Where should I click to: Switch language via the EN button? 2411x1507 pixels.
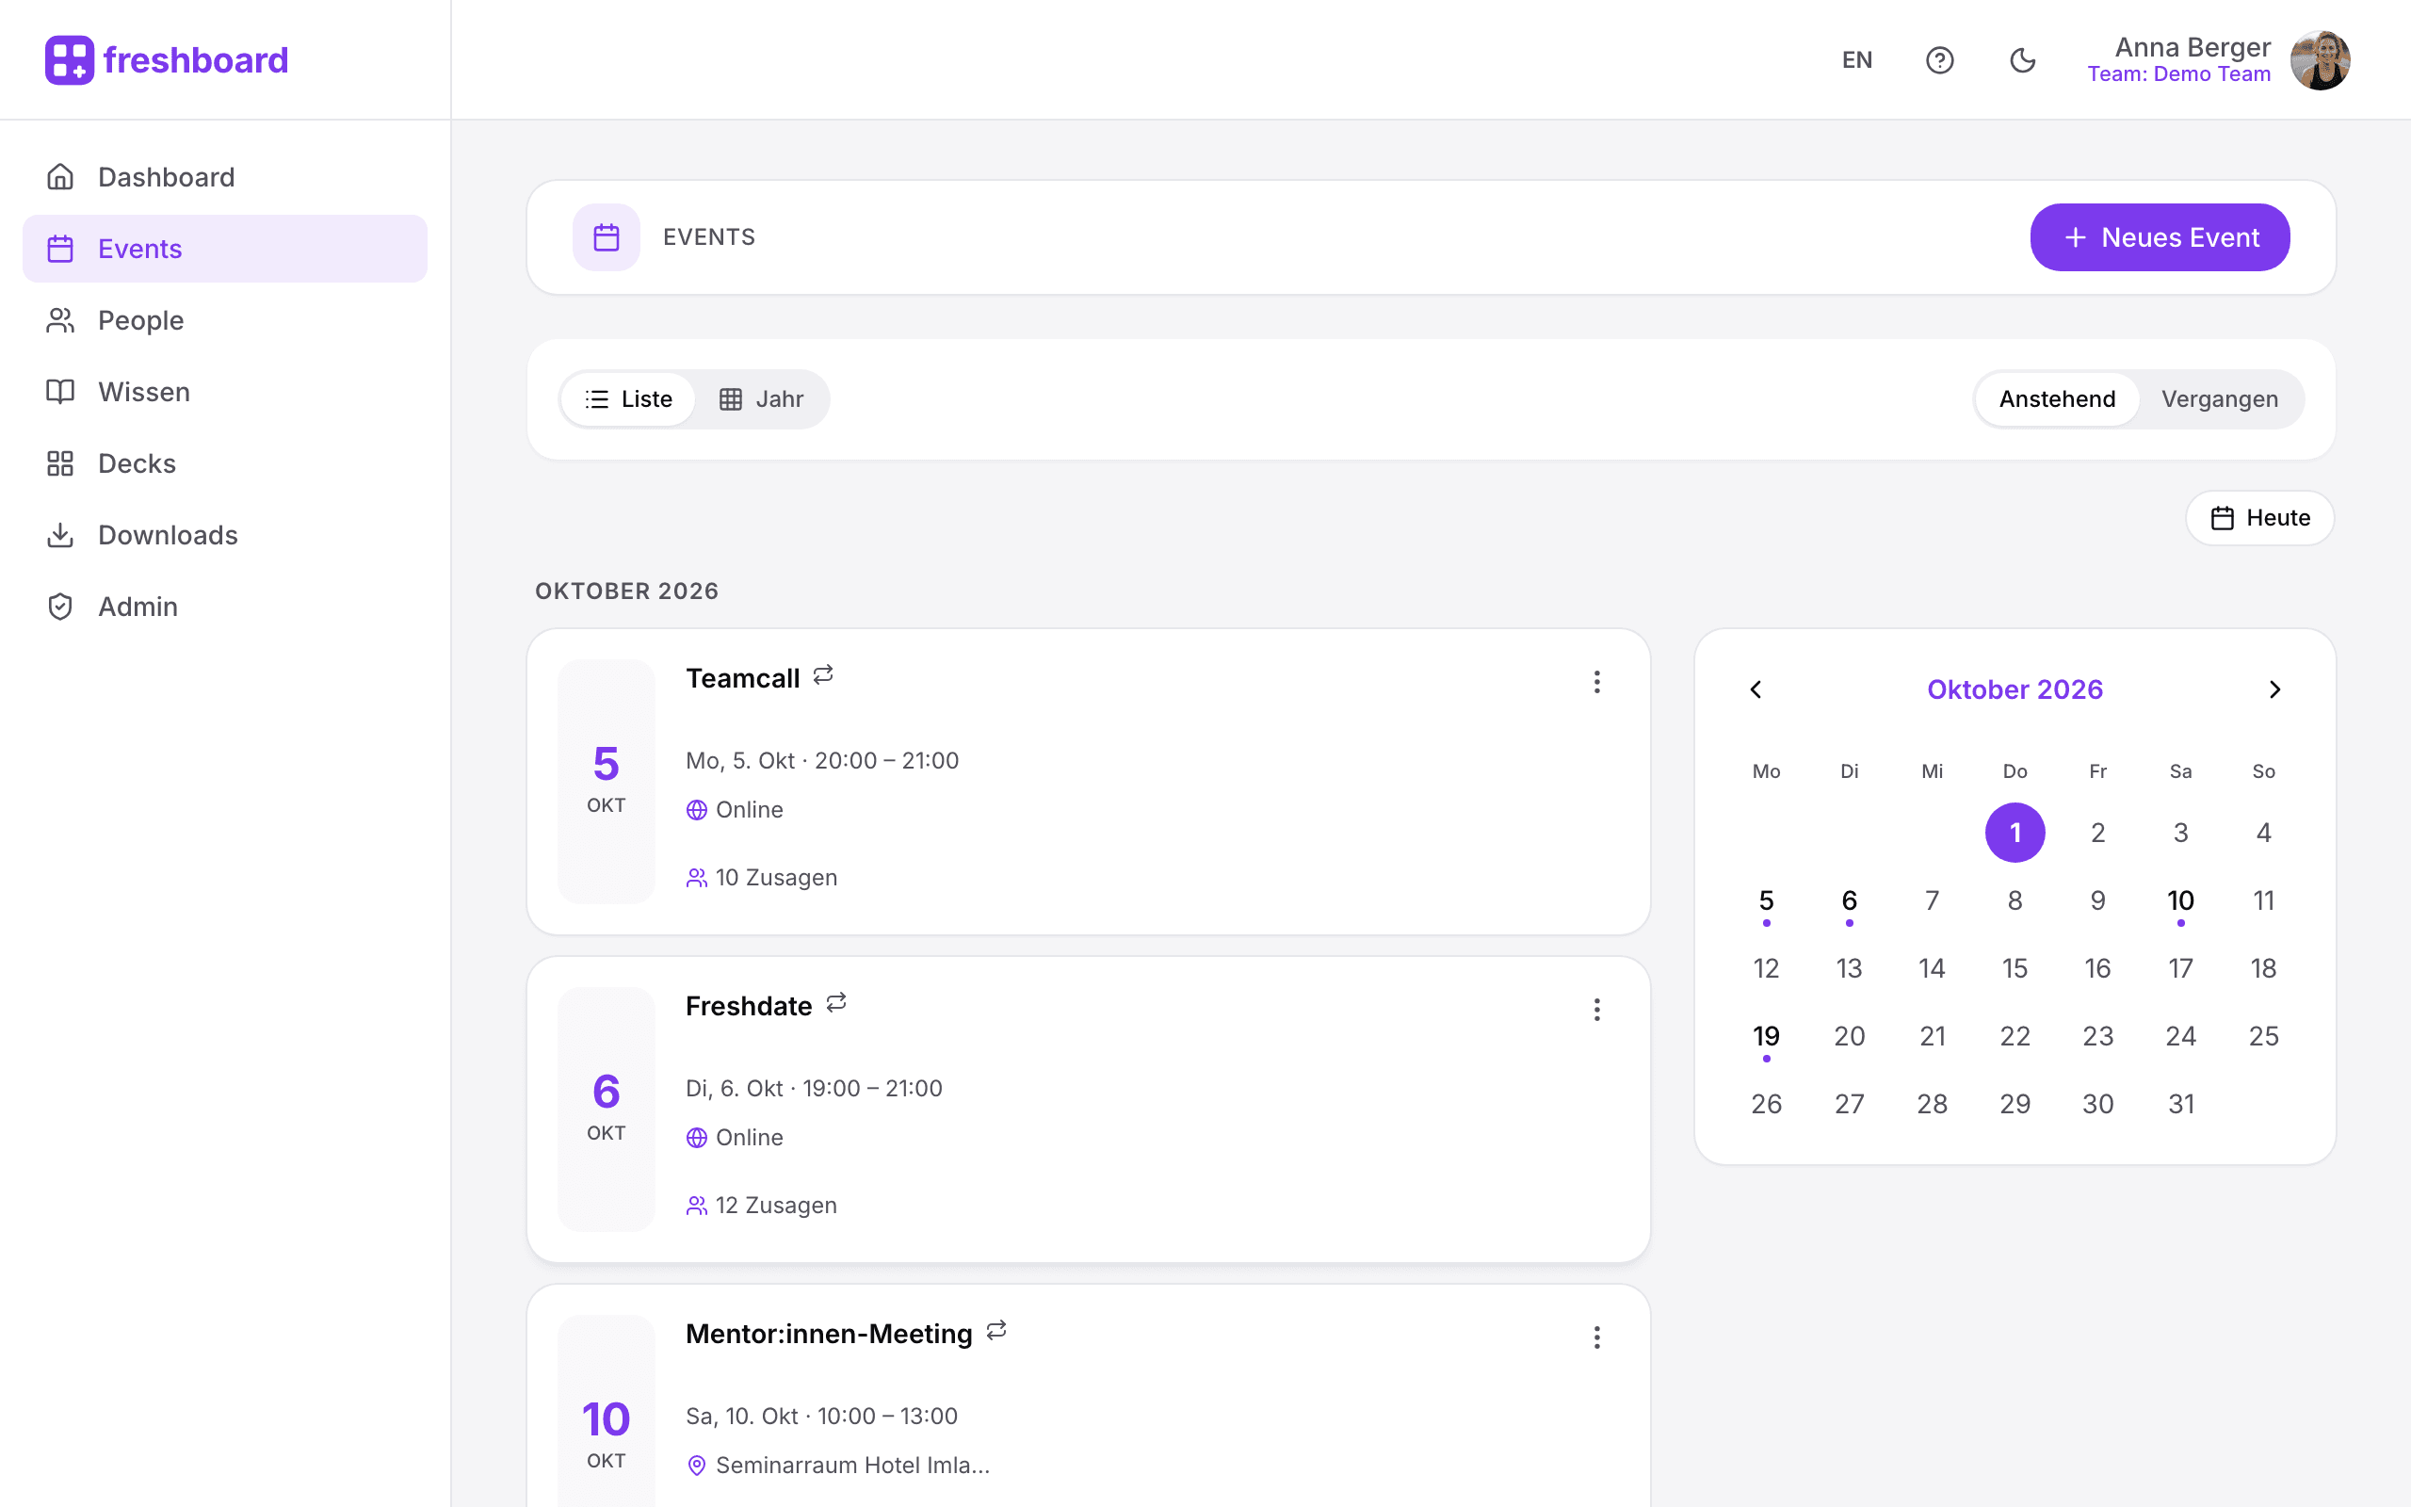tap(1857, 59)
